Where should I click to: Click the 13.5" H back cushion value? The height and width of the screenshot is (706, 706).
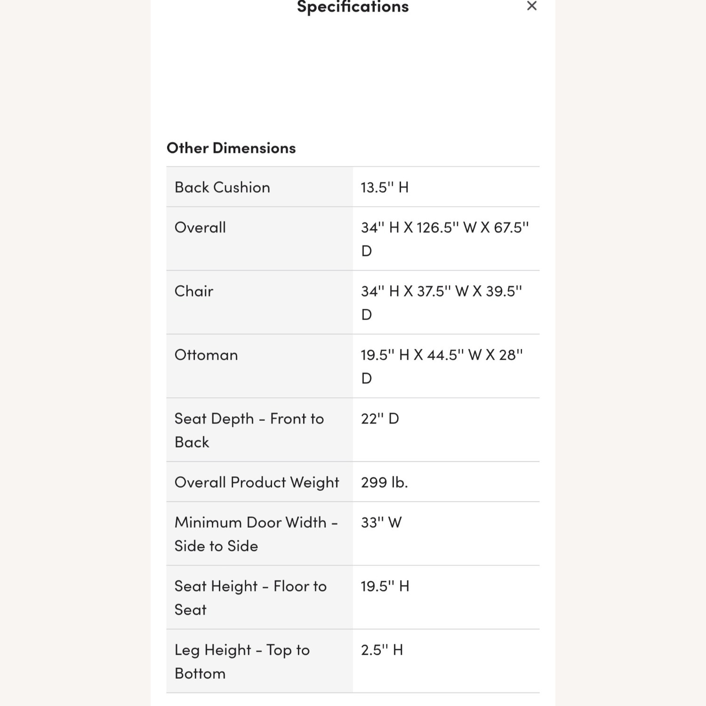pos(385,187)
